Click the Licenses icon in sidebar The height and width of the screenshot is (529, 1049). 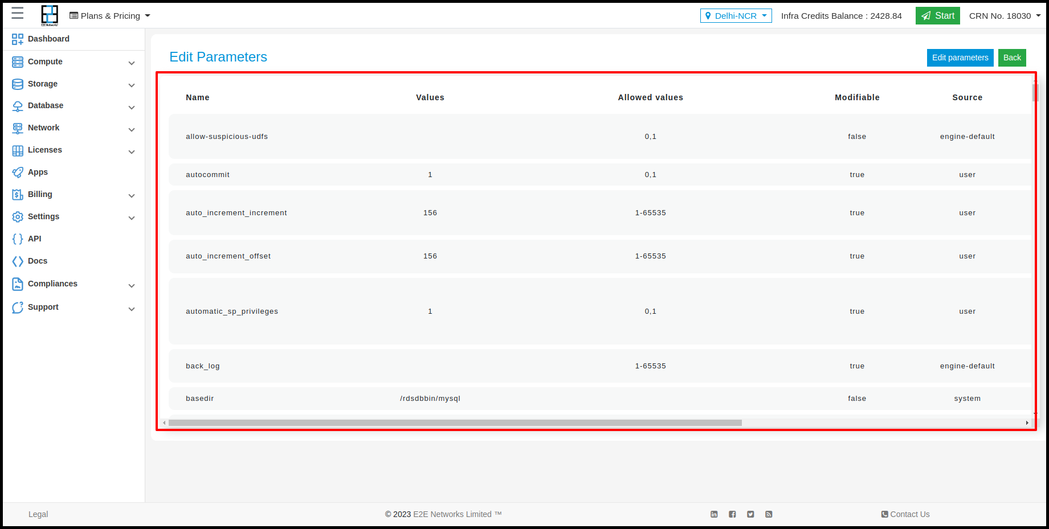[x=18, y=151]
